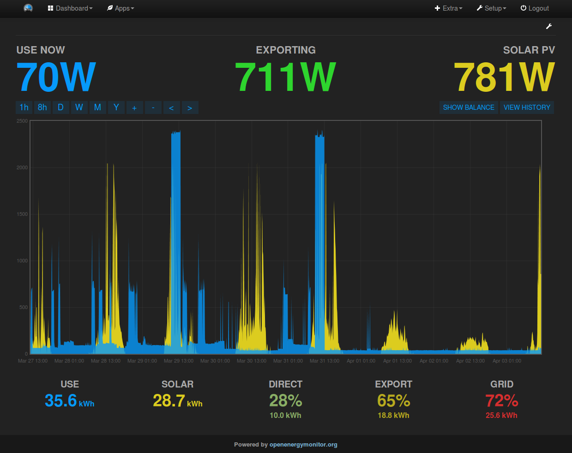Click the 25.6 kWh grid value

pos(501,415)
